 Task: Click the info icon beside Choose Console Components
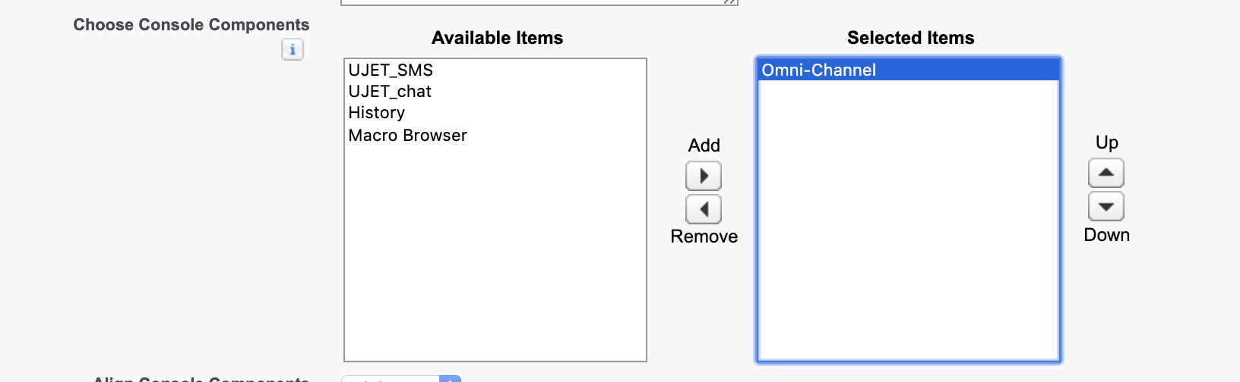coord(293,49)
